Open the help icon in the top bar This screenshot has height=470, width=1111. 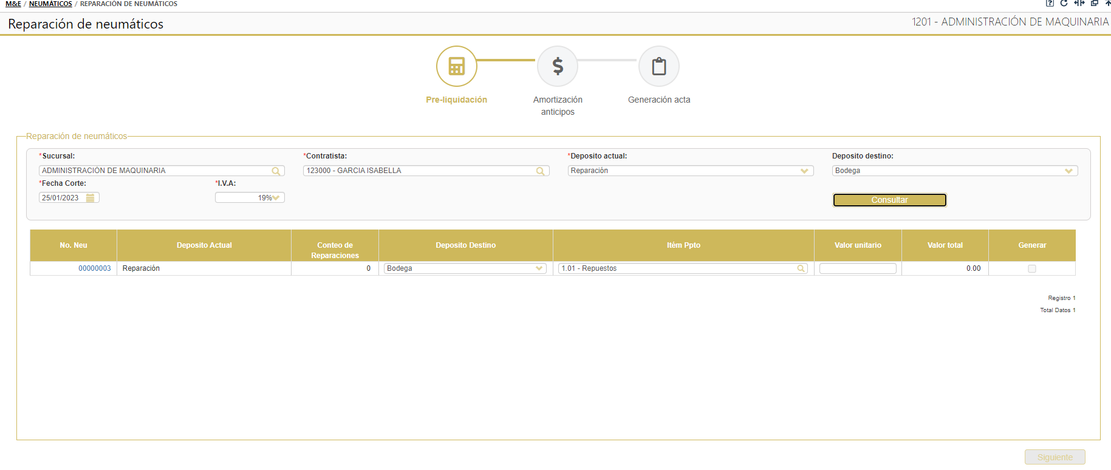click(1050, 3)
